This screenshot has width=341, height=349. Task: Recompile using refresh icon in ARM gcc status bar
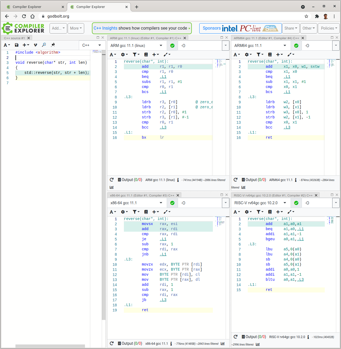point(112,180)
